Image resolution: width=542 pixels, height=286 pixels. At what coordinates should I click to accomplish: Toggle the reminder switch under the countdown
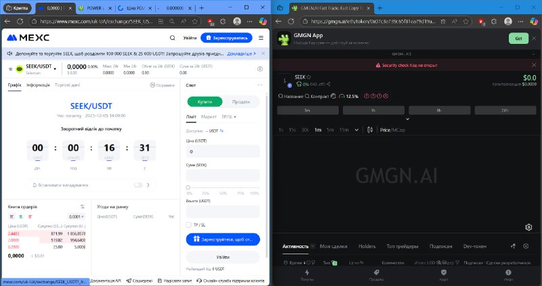click(138, 185)
